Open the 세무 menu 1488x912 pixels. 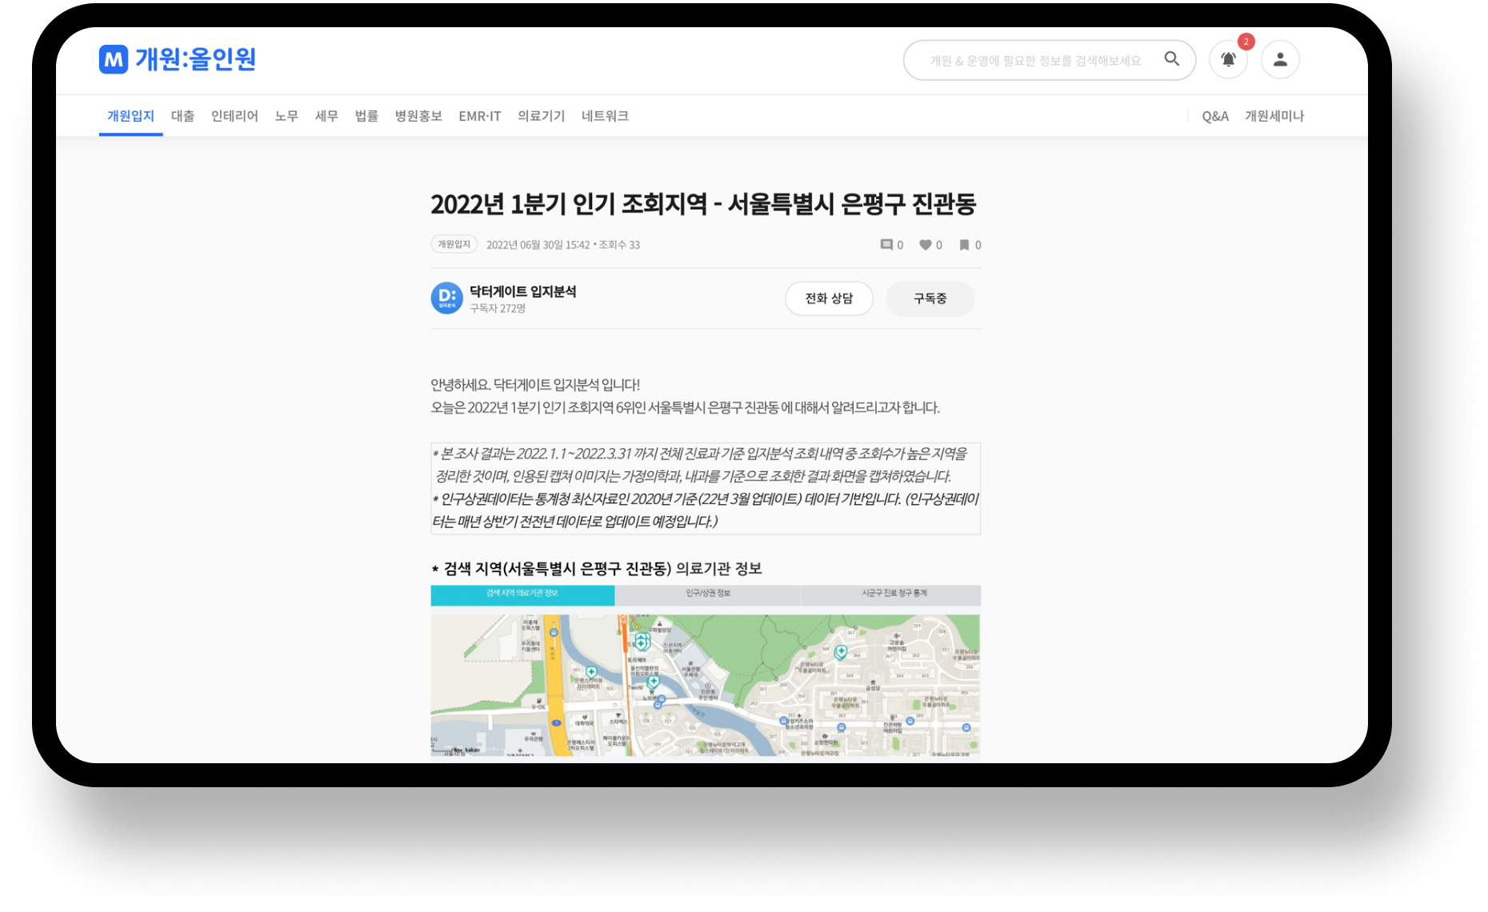click(326, 116)
